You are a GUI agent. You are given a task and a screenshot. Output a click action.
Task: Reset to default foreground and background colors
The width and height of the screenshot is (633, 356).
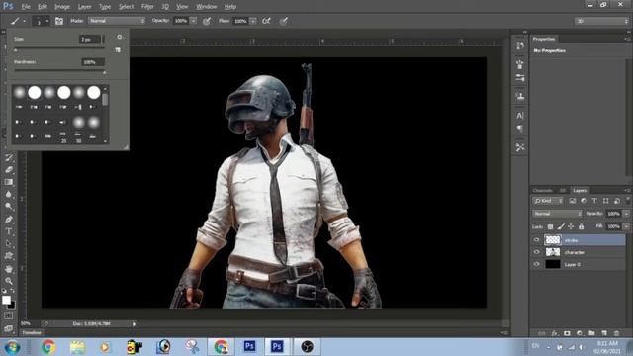click(4, 290)
